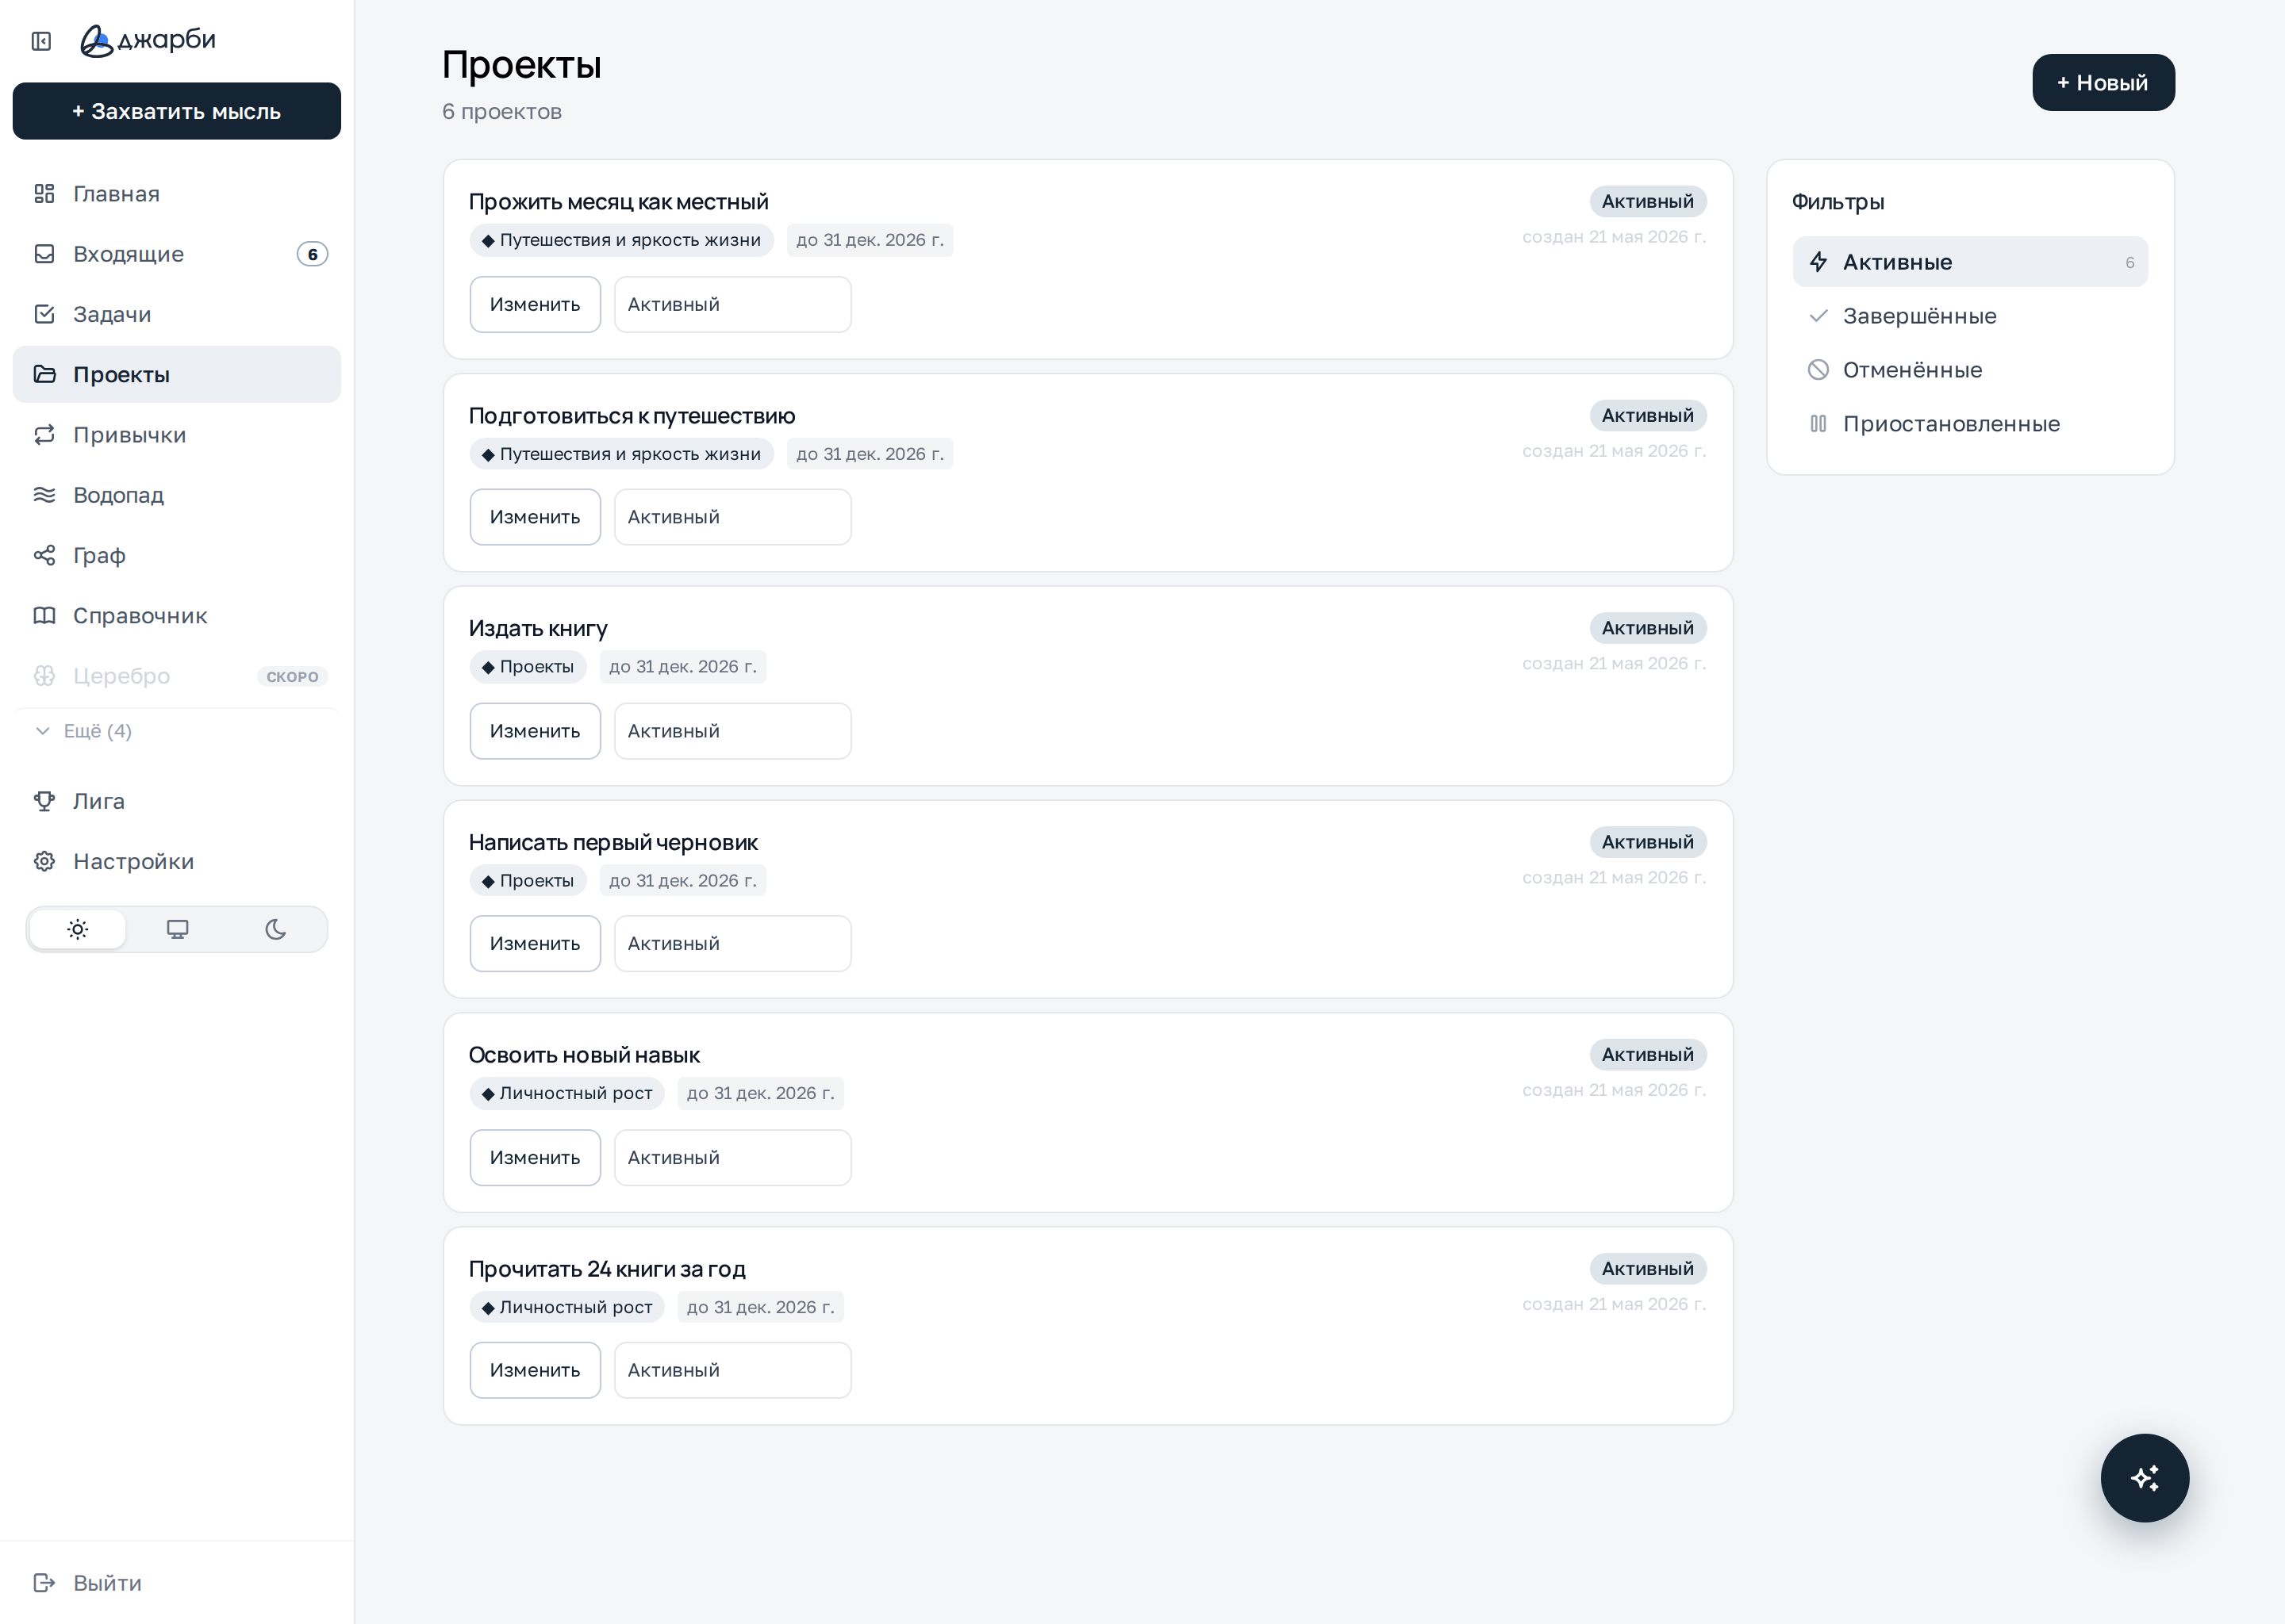Switch to light theme sun icon
Image resolution: width=2285 pixels, height=1624 pixels.
pyautogui.click(x=78, y=929)
